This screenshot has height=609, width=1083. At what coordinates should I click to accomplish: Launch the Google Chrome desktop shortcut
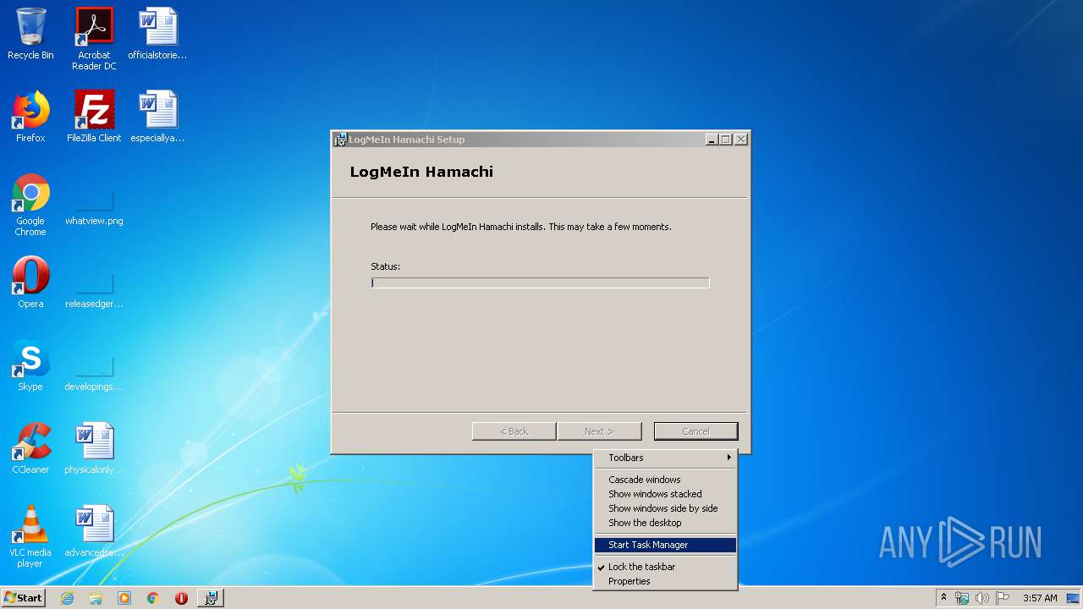(30, 205)
